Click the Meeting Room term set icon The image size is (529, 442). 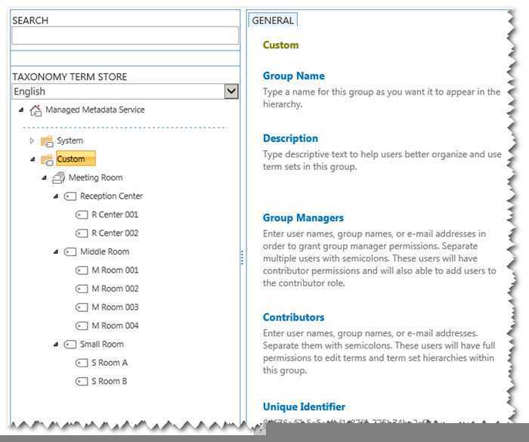[58, 178]
